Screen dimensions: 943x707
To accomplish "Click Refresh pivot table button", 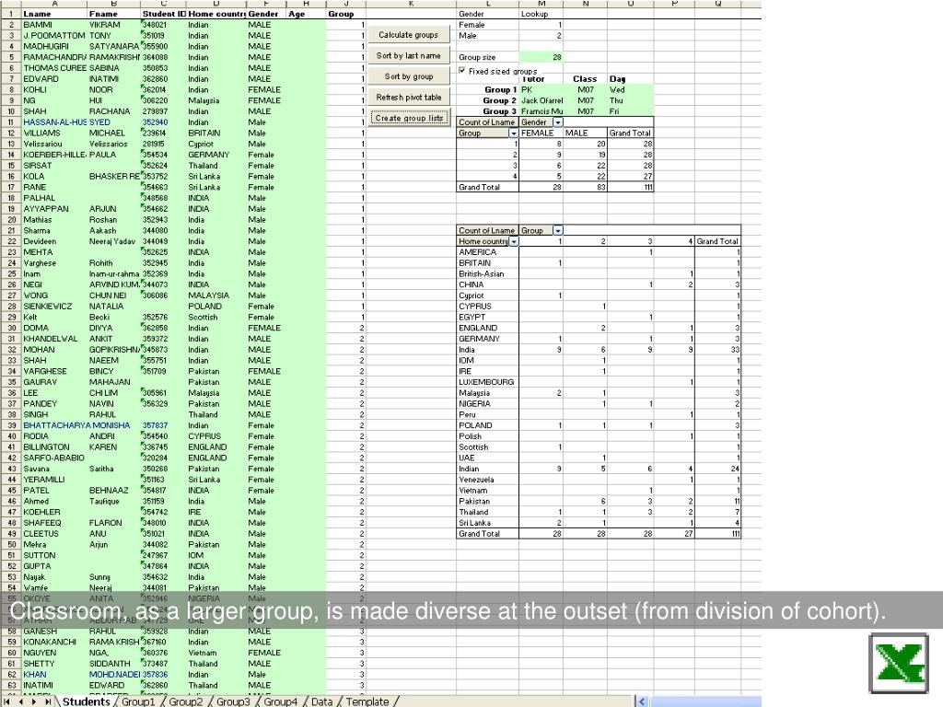I will click(x=408, y=97).
